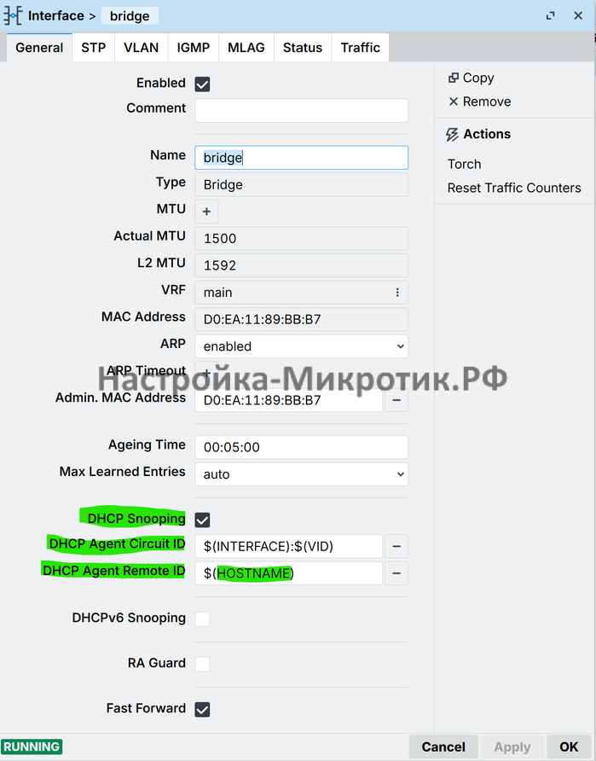
Task: Enable the RA Guard checkbox
Action: [202, 664]
